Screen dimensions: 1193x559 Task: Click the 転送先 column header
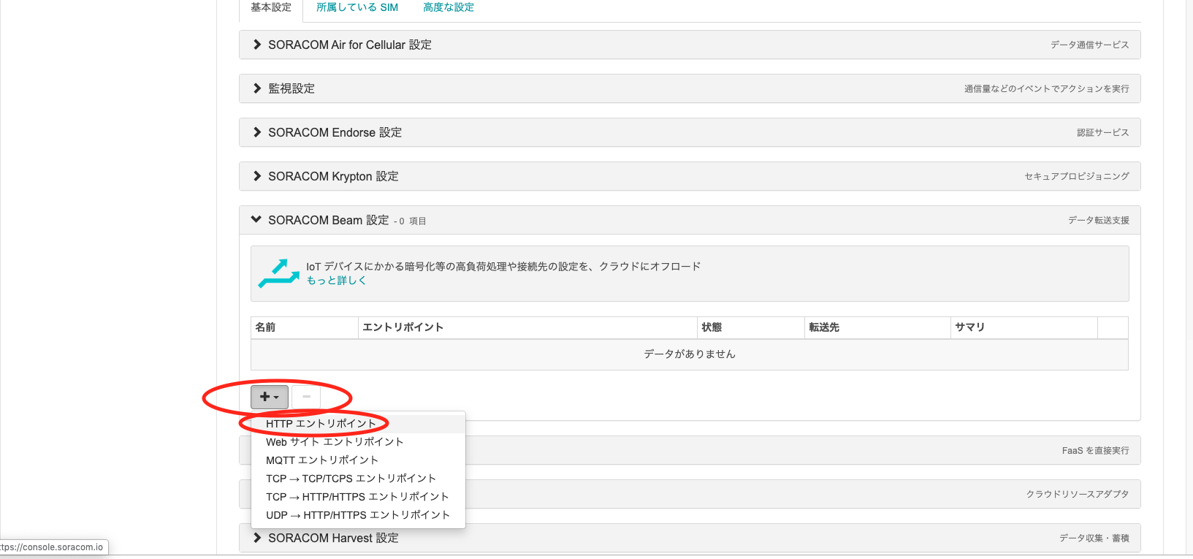(x=877, y=327)
